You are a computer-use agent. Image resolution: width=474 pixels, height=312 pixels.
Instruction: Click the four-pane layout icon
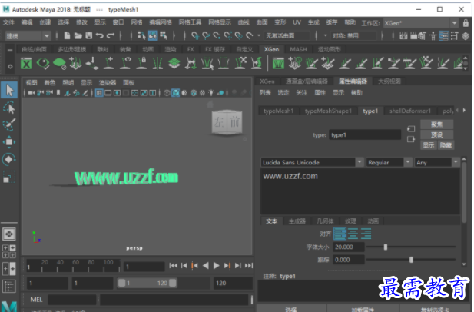point(9,251)
